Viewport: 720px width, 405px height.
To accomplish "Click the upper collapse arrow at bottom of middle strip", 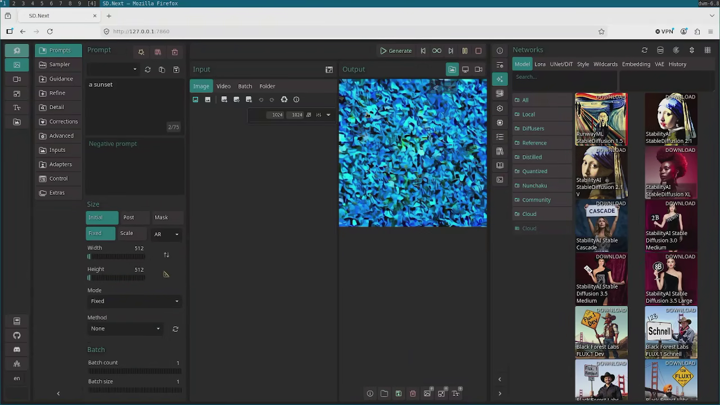I will tap(499, 379).
